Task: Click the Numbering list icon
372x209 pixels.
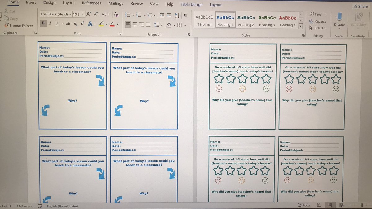Action: [x=139, y=15]
